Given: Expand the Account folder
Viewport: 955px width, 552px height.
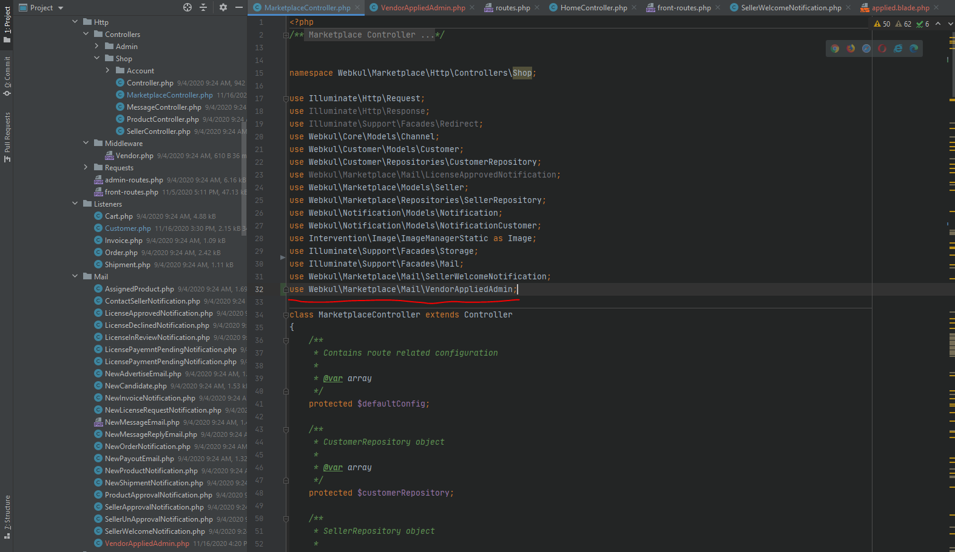Looking at the screenshot, I should (x=108, y=70).
